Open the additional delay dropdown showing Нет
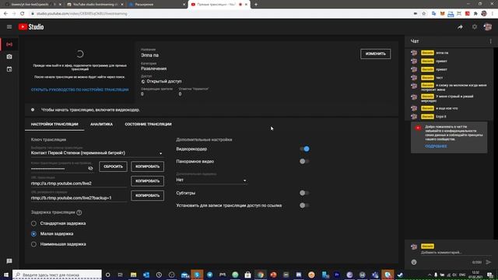 coord(212,180)
